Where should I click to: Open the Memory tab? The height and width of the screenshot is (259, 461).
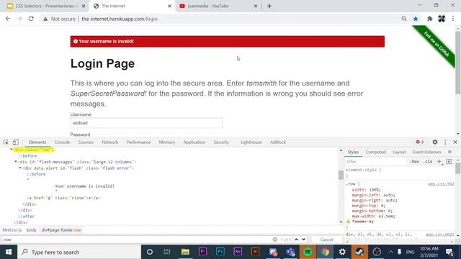pos(166,142)
